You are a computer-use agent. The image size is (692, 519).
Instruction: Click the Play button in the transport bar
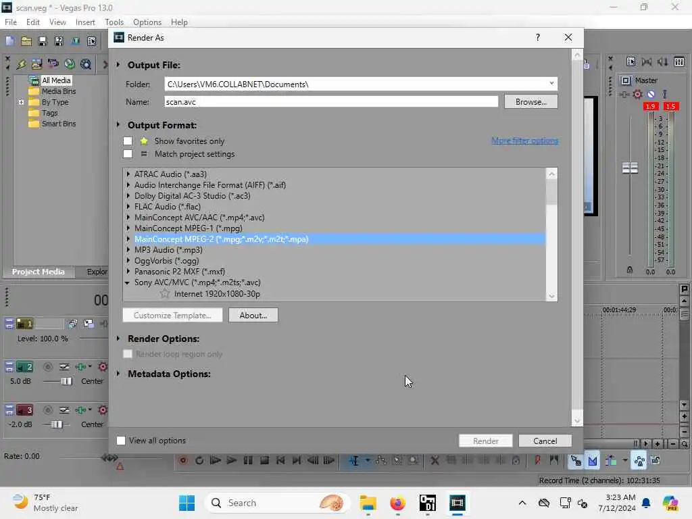pos(231,460)
